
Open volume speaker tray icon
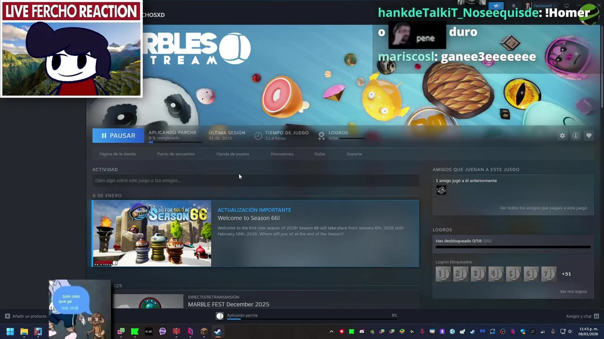point(570,331)
